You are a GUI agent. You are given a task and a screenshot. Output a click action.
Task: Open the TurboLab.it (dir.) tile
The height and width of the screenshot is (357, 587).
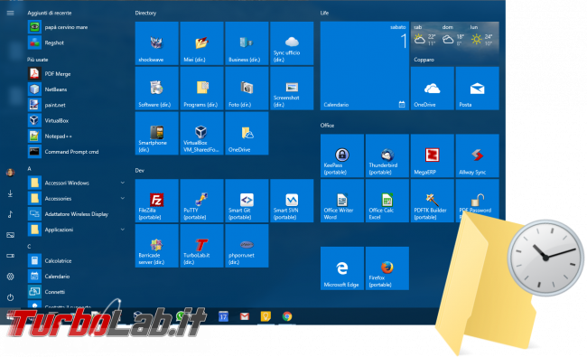click(x=201, y=246)
